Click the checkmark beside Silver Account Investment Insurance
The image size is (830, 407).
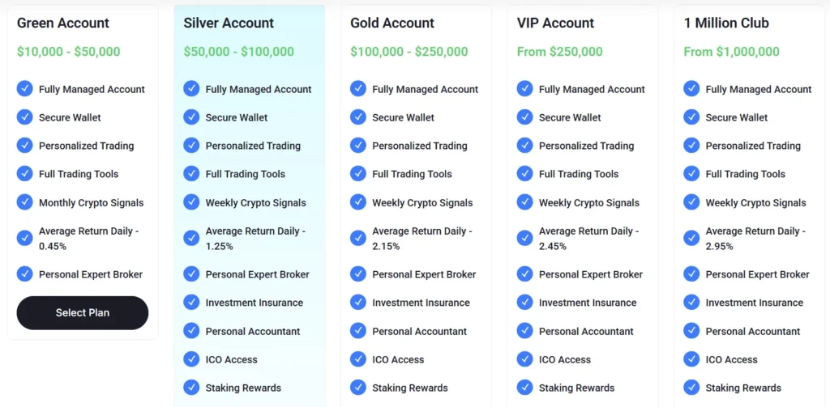coord(191,303)
